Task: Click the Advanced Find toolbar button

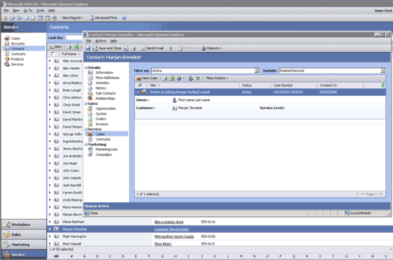Action: 103,18
